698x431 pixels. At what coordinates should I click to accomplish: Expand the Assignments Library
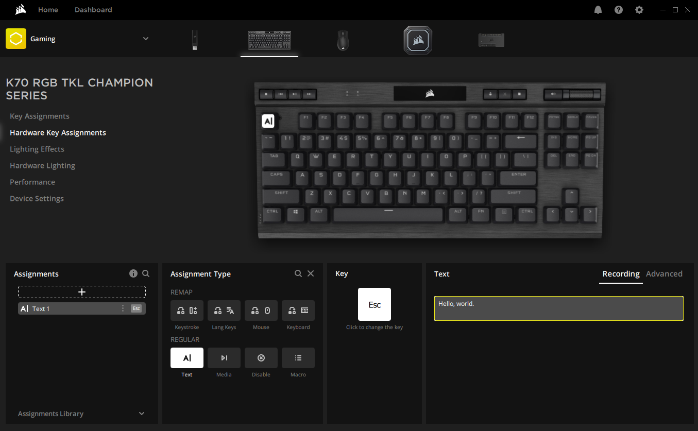141,413
